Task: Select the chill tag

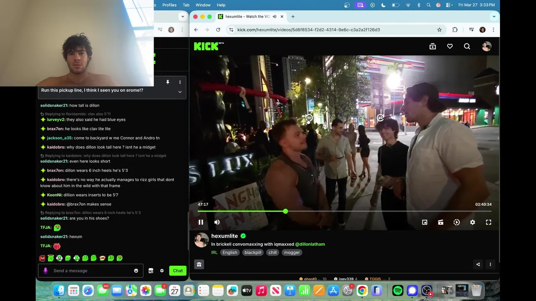Action: 273,253
